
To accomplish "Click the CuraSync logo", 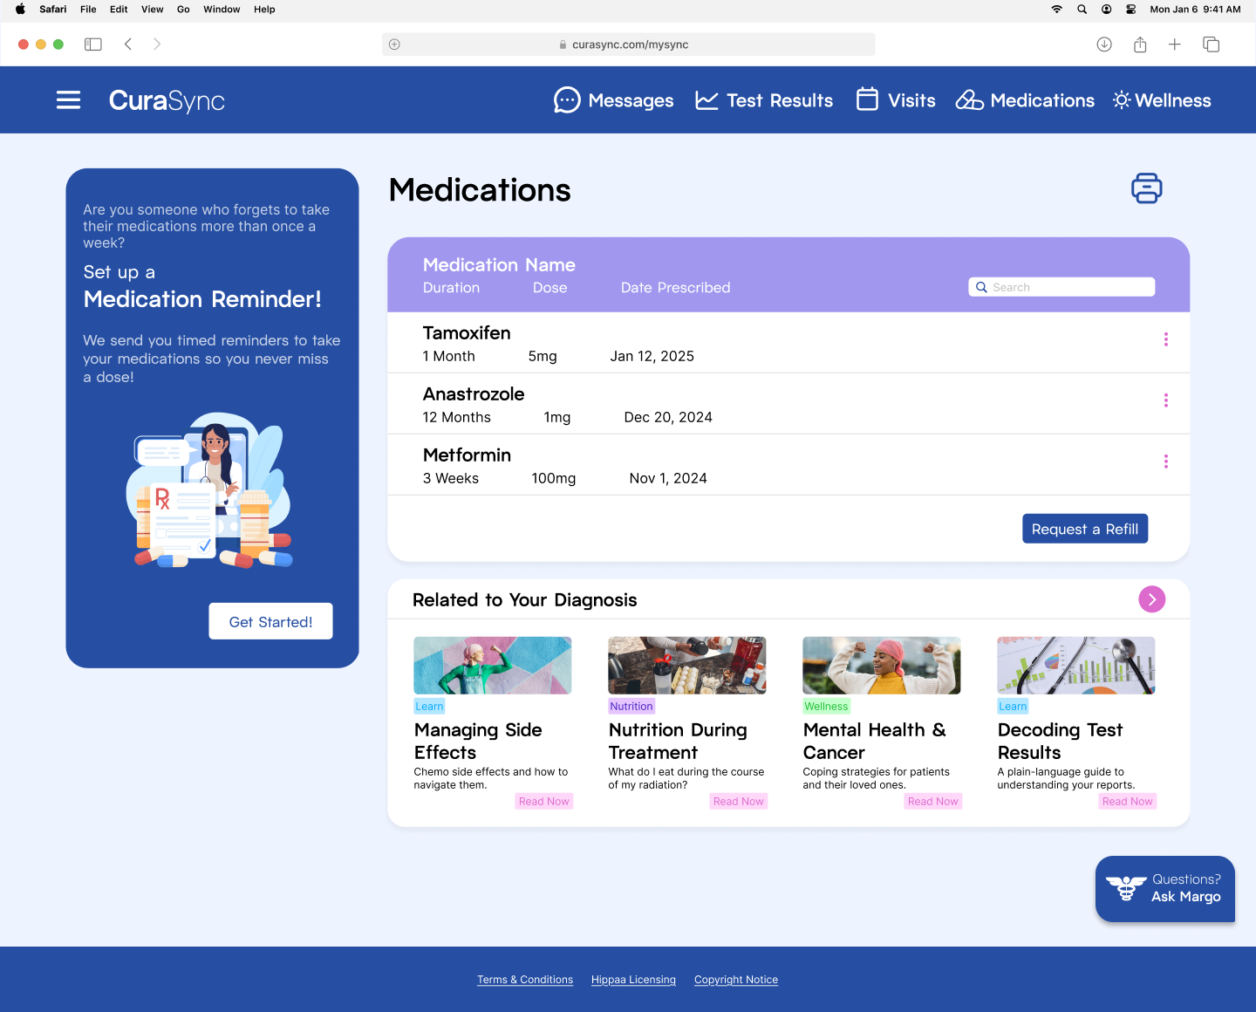I will click(x=167, y=101).
